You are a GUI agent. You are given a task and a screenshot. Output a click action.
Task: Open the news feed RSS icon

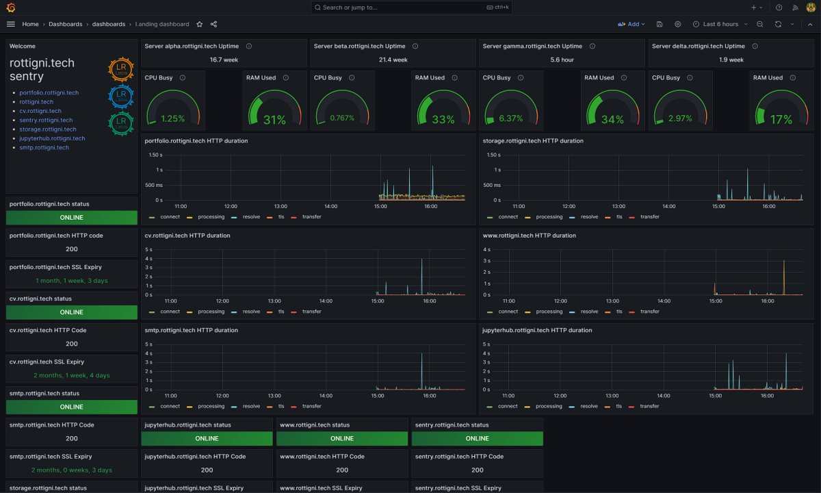(795, 8)
